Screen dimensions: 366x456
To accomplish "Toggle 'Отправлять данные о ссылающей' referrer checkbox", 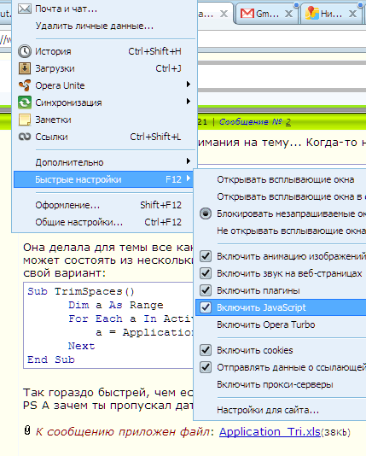I will point(206,367).
